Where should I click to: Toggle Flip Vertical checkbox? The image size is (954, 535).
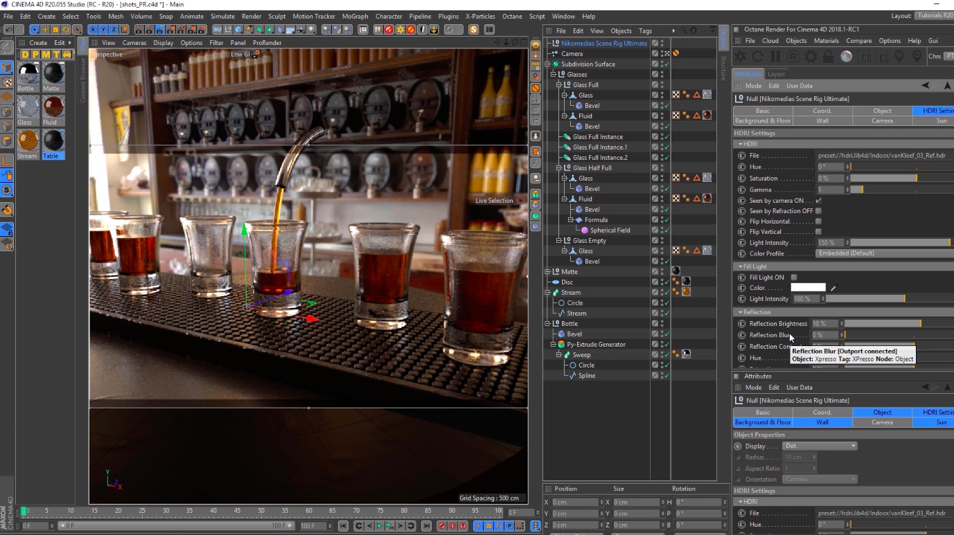818,232
